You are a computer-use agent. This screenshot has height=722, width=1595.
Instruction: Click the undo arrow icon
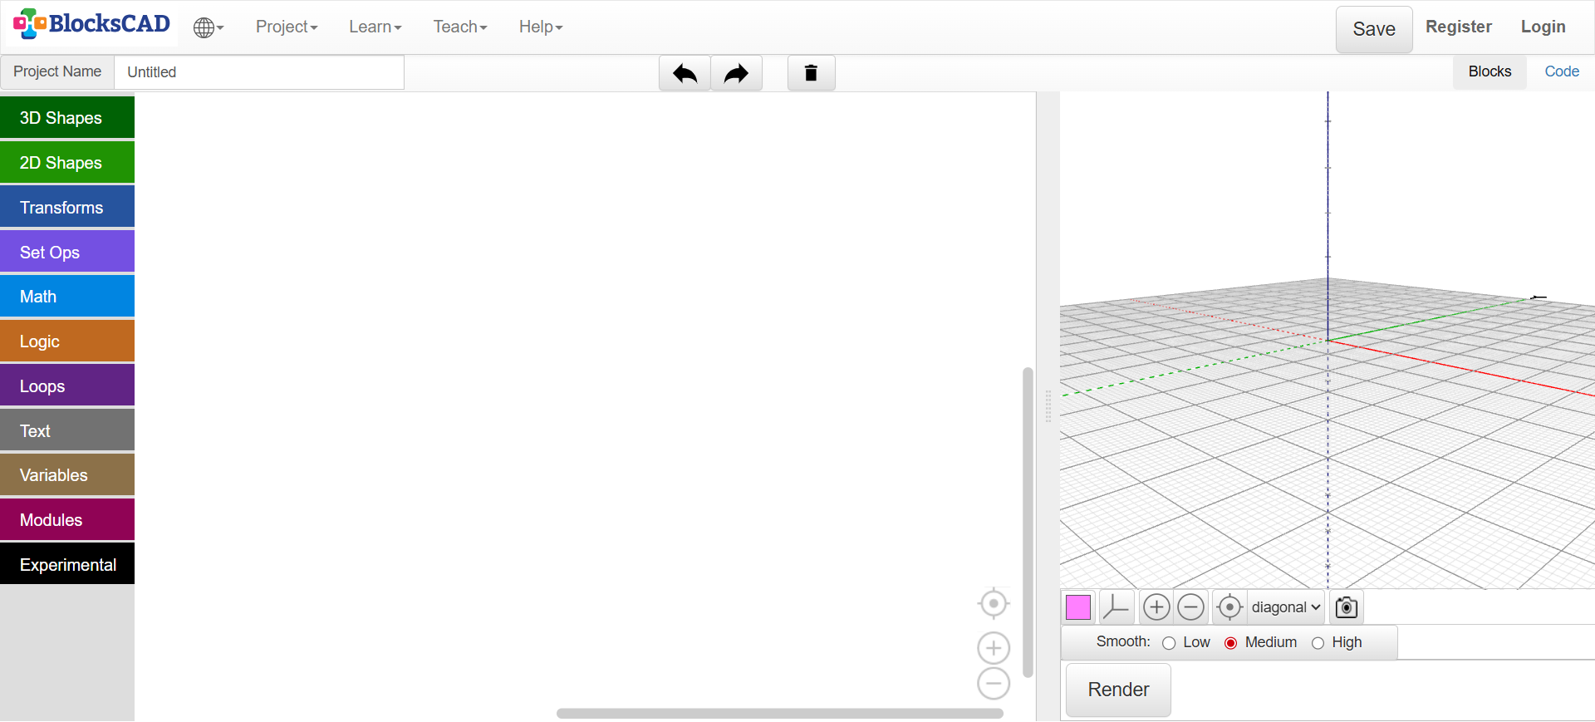pyautogui.click(x=685, y=73)
